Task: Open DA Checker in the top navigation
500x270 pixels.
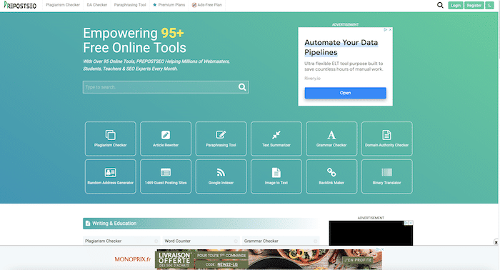Action: point(97,5)
